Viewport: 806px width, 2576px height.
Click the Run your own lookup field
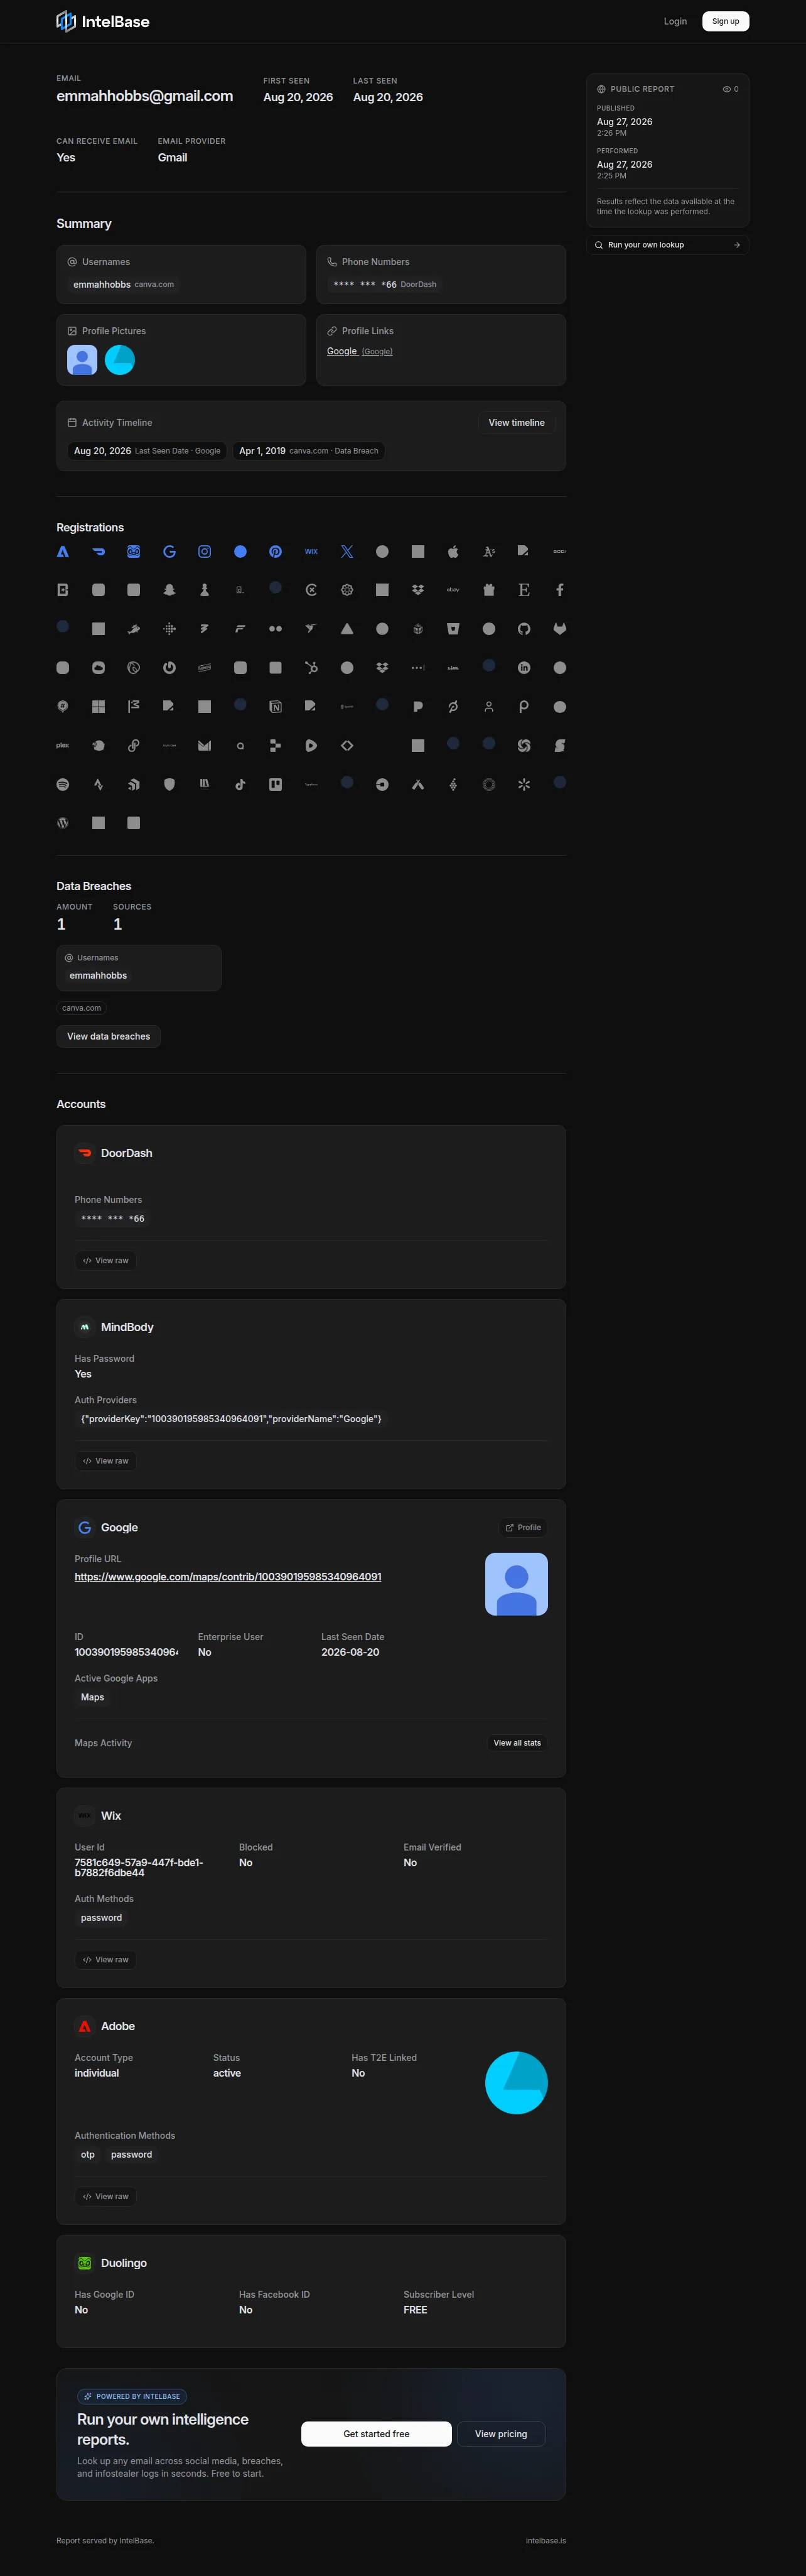tap(667, 245)
